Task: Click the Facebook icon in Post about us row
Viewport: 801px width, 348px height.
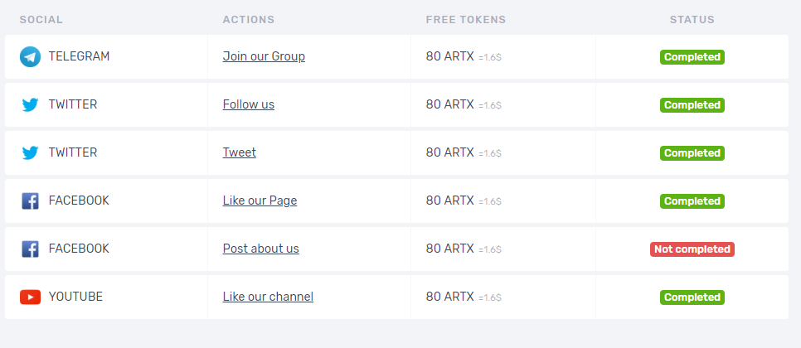Action: pos(30,249)
